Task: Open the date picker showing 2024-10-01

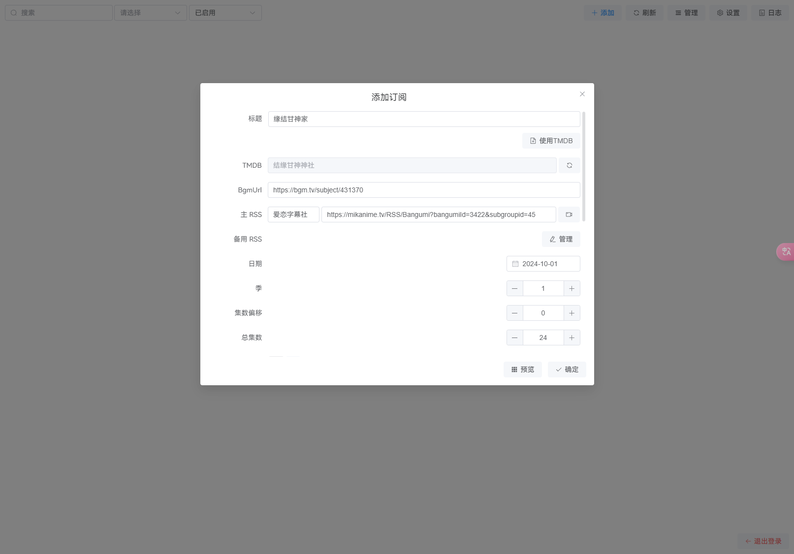Action: tap(543, 264)
